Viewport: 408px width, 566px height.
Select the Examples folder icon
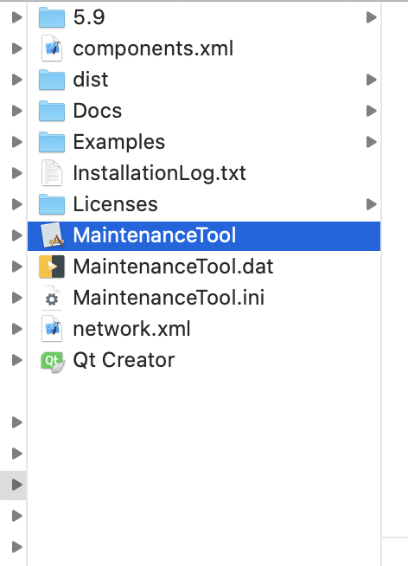coord(52,142)
